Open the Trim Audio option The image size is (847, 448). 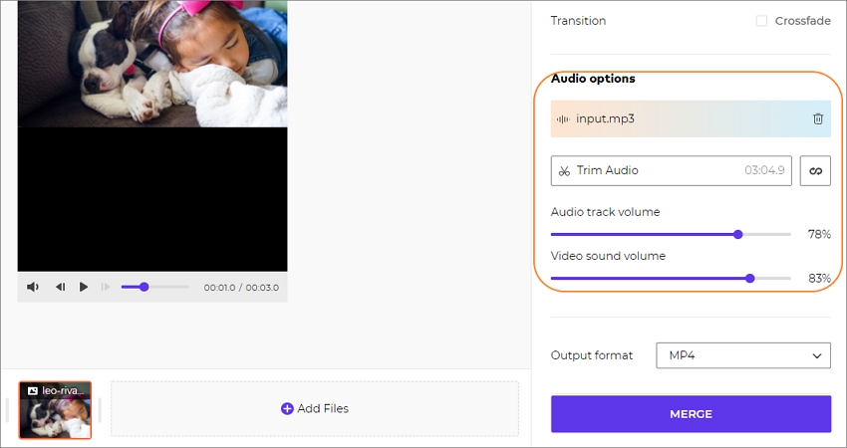click(x=672, y=171)
